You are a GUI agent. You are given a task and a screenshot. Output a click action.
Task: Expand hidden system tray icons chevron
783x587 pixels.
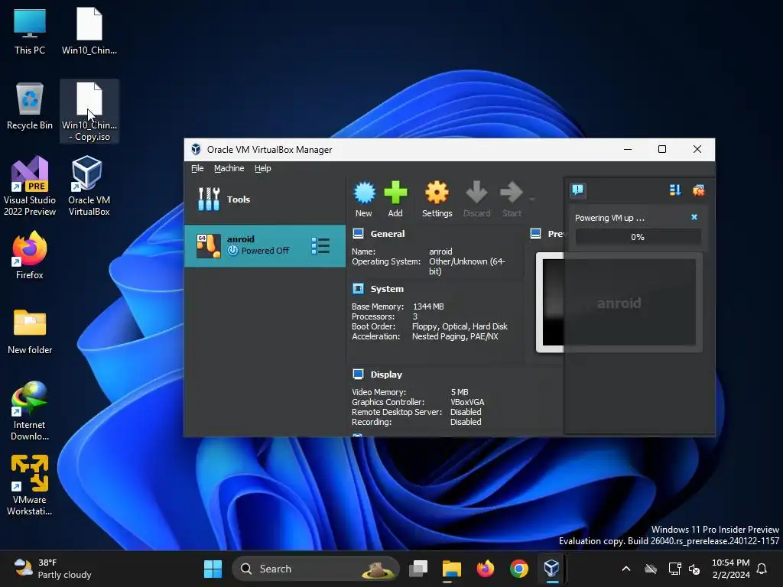(625, 569)
